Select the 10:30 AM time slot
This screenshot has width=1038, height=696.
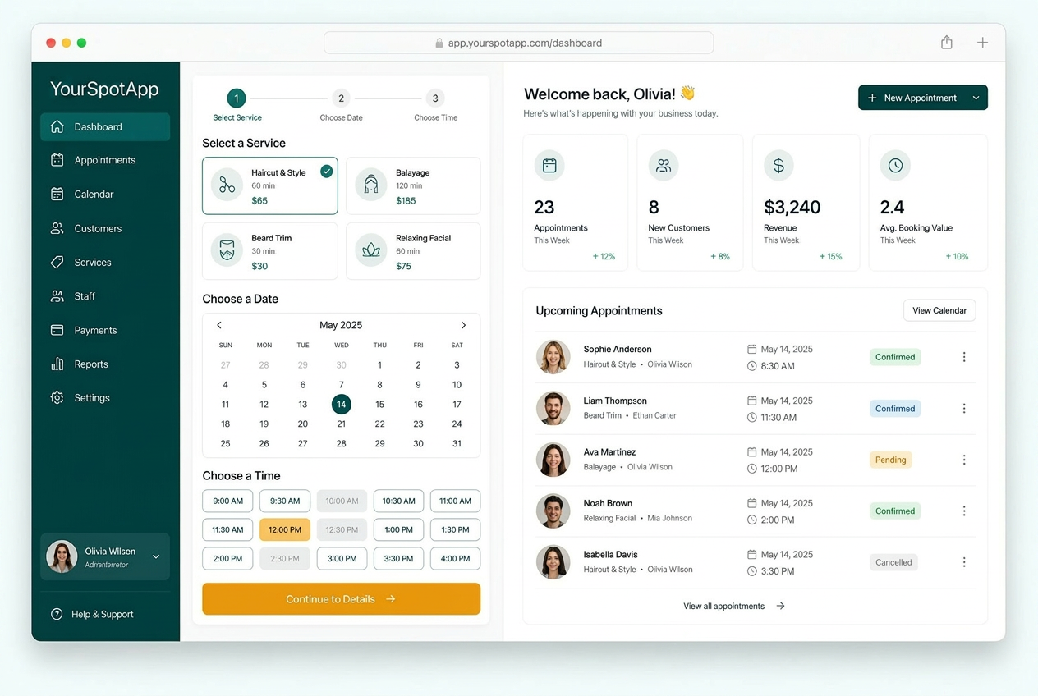pos(398,501)
